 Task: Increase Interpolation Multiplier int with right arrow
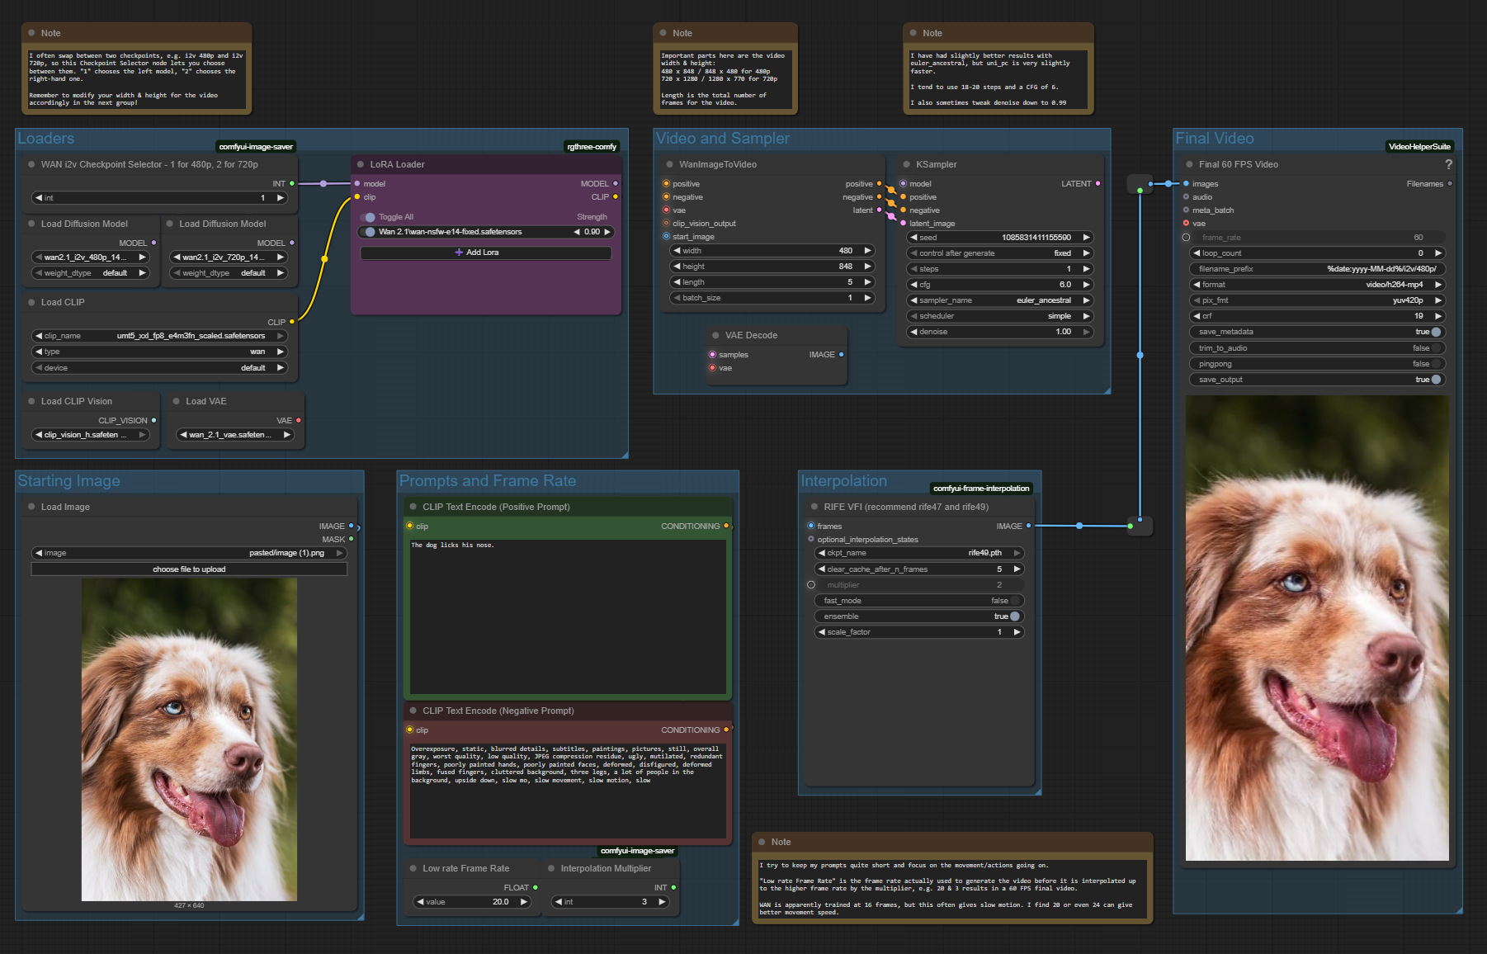(662, 902)
